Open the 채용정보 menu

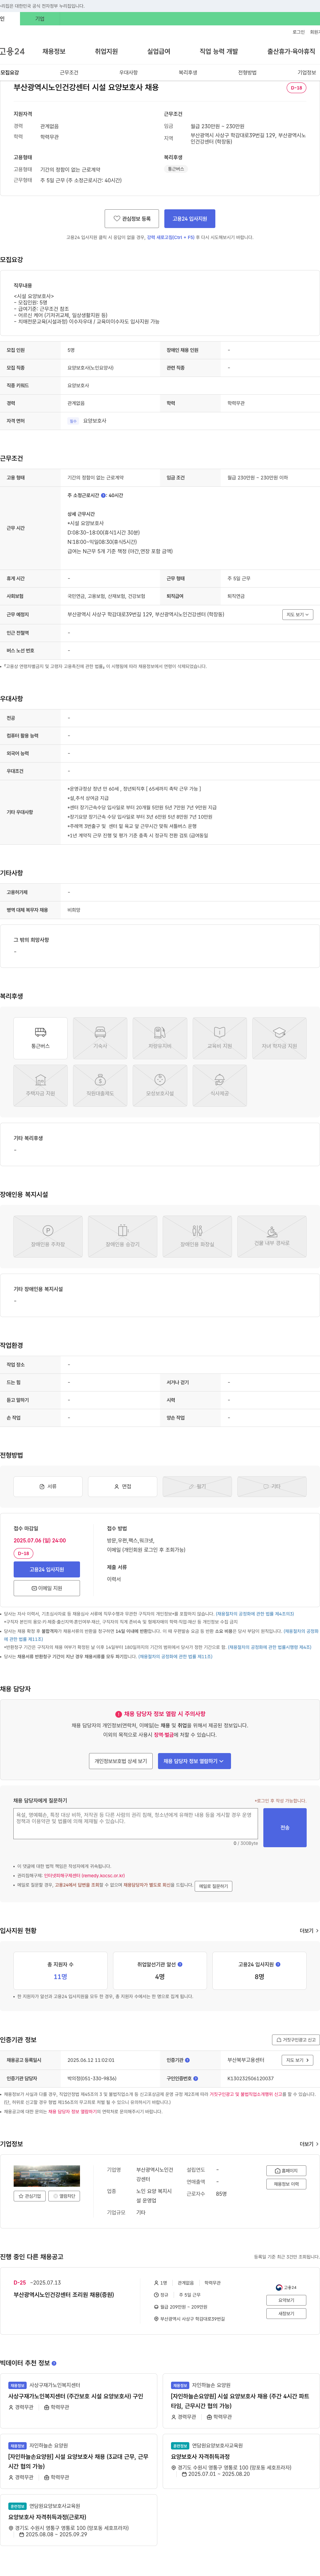[x=54, y=51]
